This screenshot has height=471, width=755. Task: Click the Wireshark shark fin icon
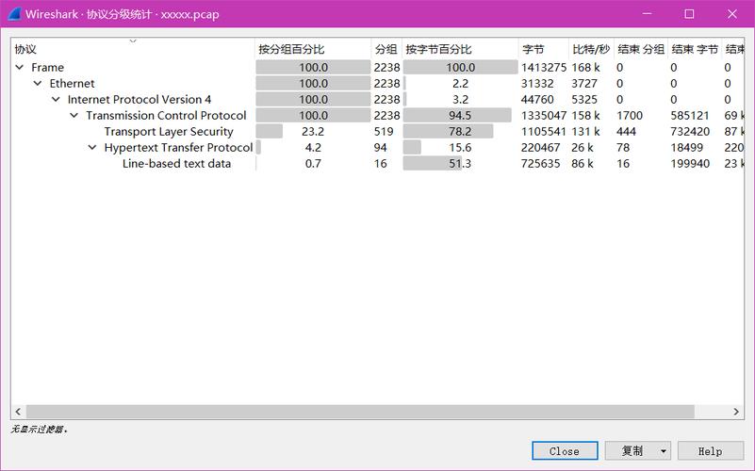[x=15, y=14]
